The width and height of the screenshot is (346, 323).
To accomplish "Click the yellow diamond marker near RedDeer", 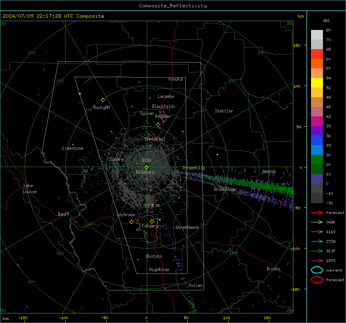I will (158, 125).
